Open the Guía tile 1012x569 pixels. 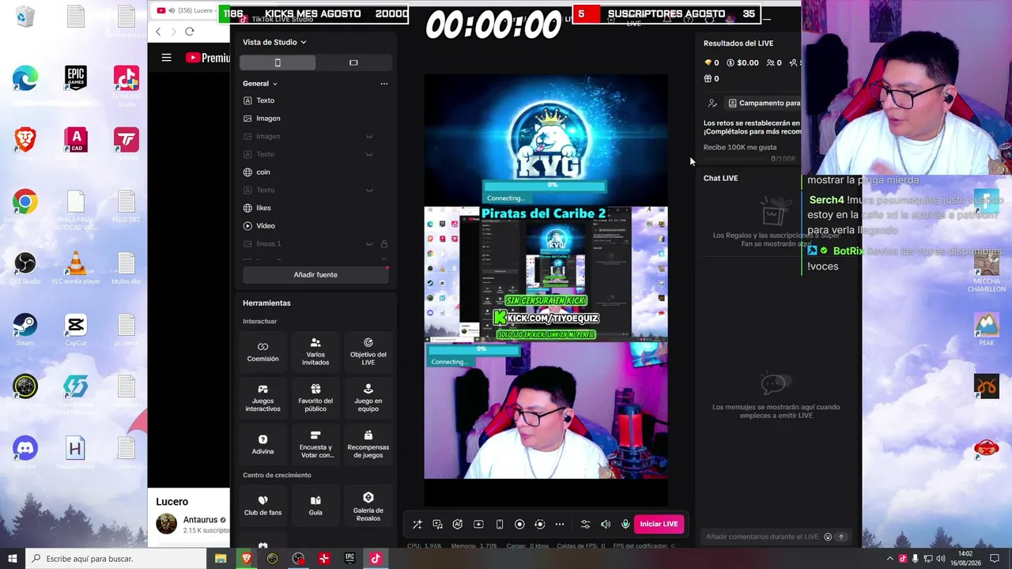315,505
